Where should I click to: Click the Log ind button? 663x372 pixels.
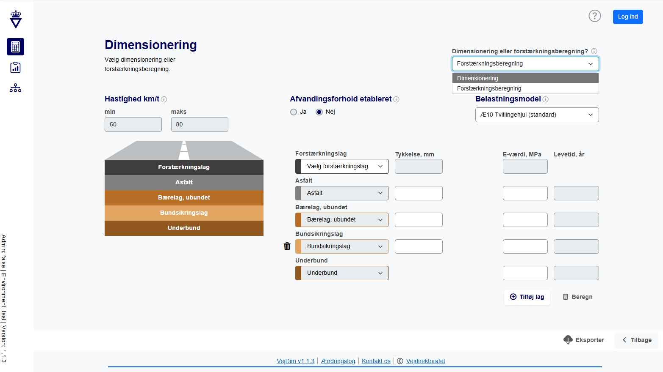[627, 17]
